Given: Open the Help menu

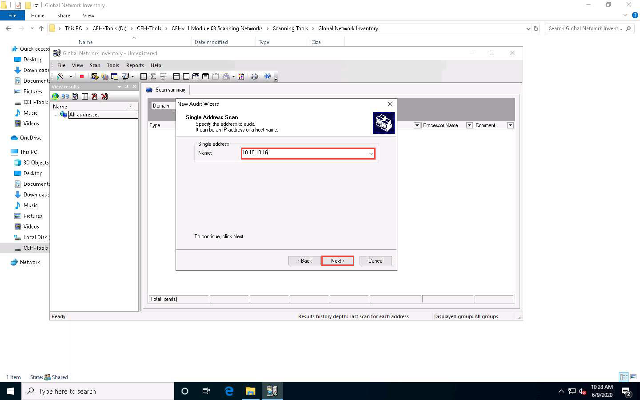Looking at the screenshot, I should pos(156,65).
